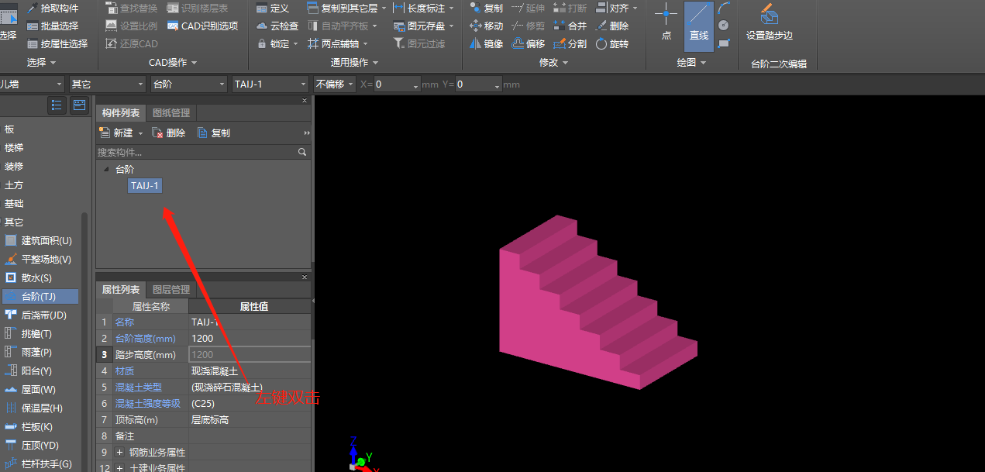Select the 点 point drawing tool
985x472 pixels.
tap(666, 23)
